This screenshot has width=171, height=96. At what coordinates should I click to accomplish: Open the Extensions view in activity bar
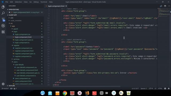point(3,32)
